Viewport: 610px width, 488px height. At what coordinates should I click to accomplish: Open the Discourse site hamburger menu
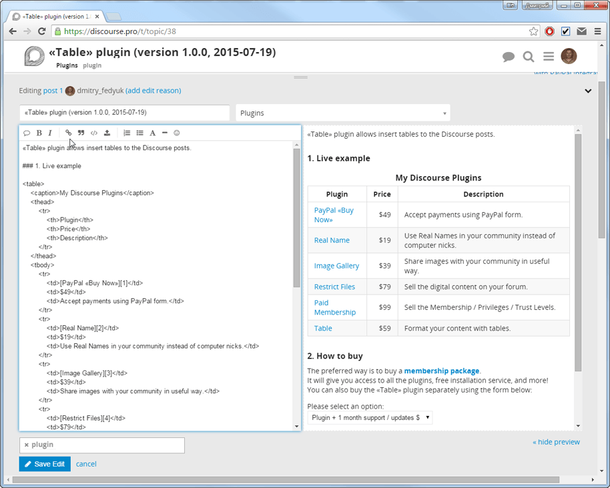click(x=549, y=57)
